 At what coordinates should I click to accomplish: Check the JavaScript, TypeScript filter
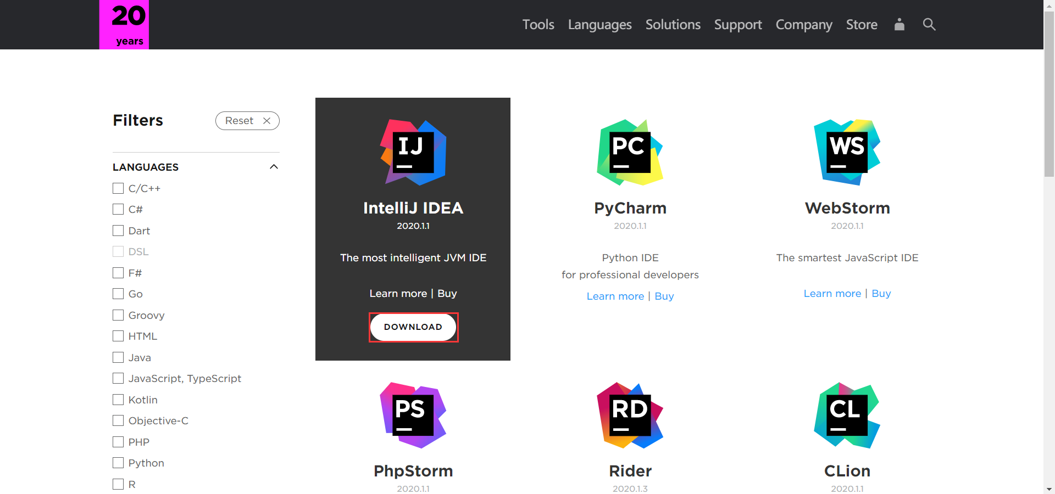pos(118,378)
